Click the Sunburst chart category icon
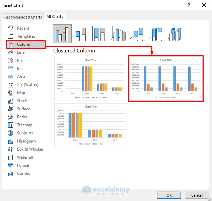 pyautogui.click(x=10, y=133)
